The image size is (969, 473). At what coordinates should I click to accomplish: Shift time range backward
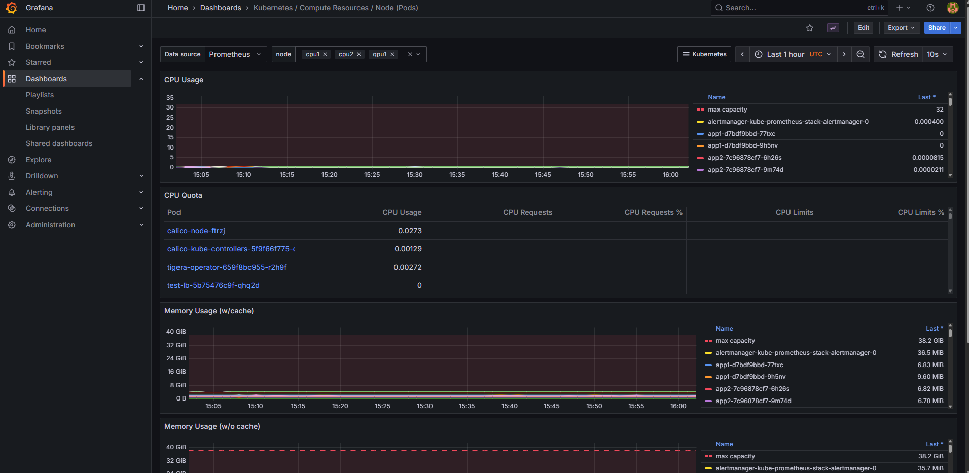click(742, 54)
